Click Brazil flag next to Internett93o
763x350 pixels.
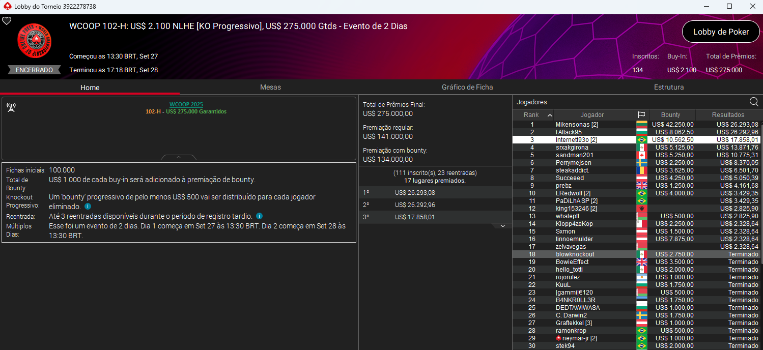point(641,140)
